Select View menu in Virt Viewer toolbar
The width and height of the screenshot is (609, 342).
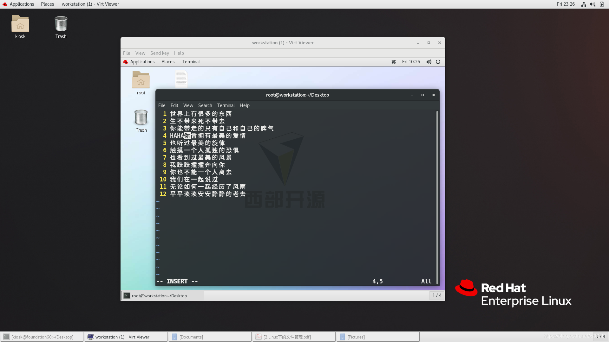click(140, 53)
